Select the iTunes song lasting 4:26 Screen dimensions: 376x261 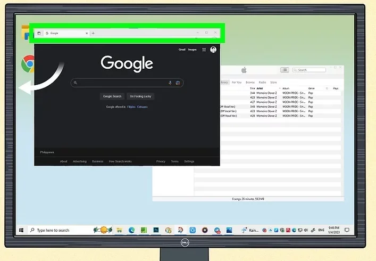click(280, 116)
